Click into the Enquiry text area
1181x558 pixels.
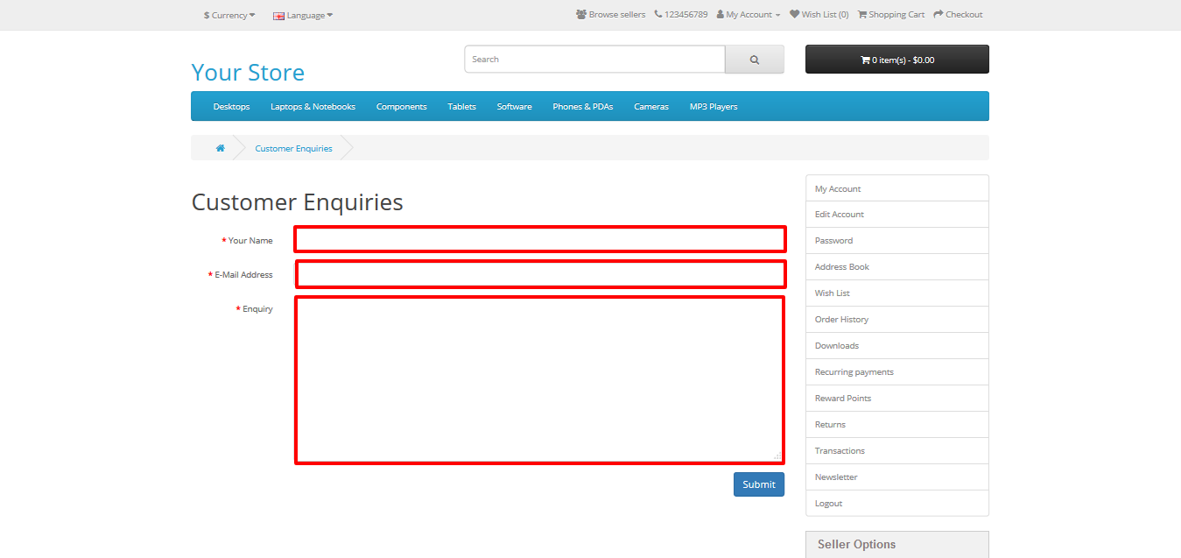539,380
